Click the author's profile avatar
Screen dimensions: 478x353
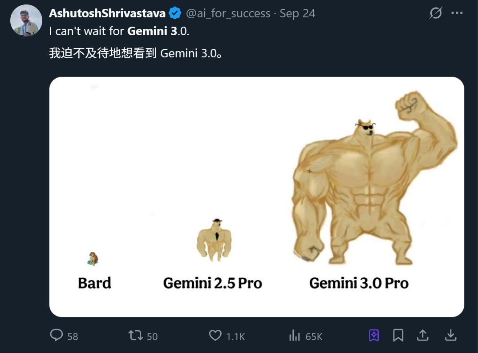pyautogui.click(x=26, y=20)
